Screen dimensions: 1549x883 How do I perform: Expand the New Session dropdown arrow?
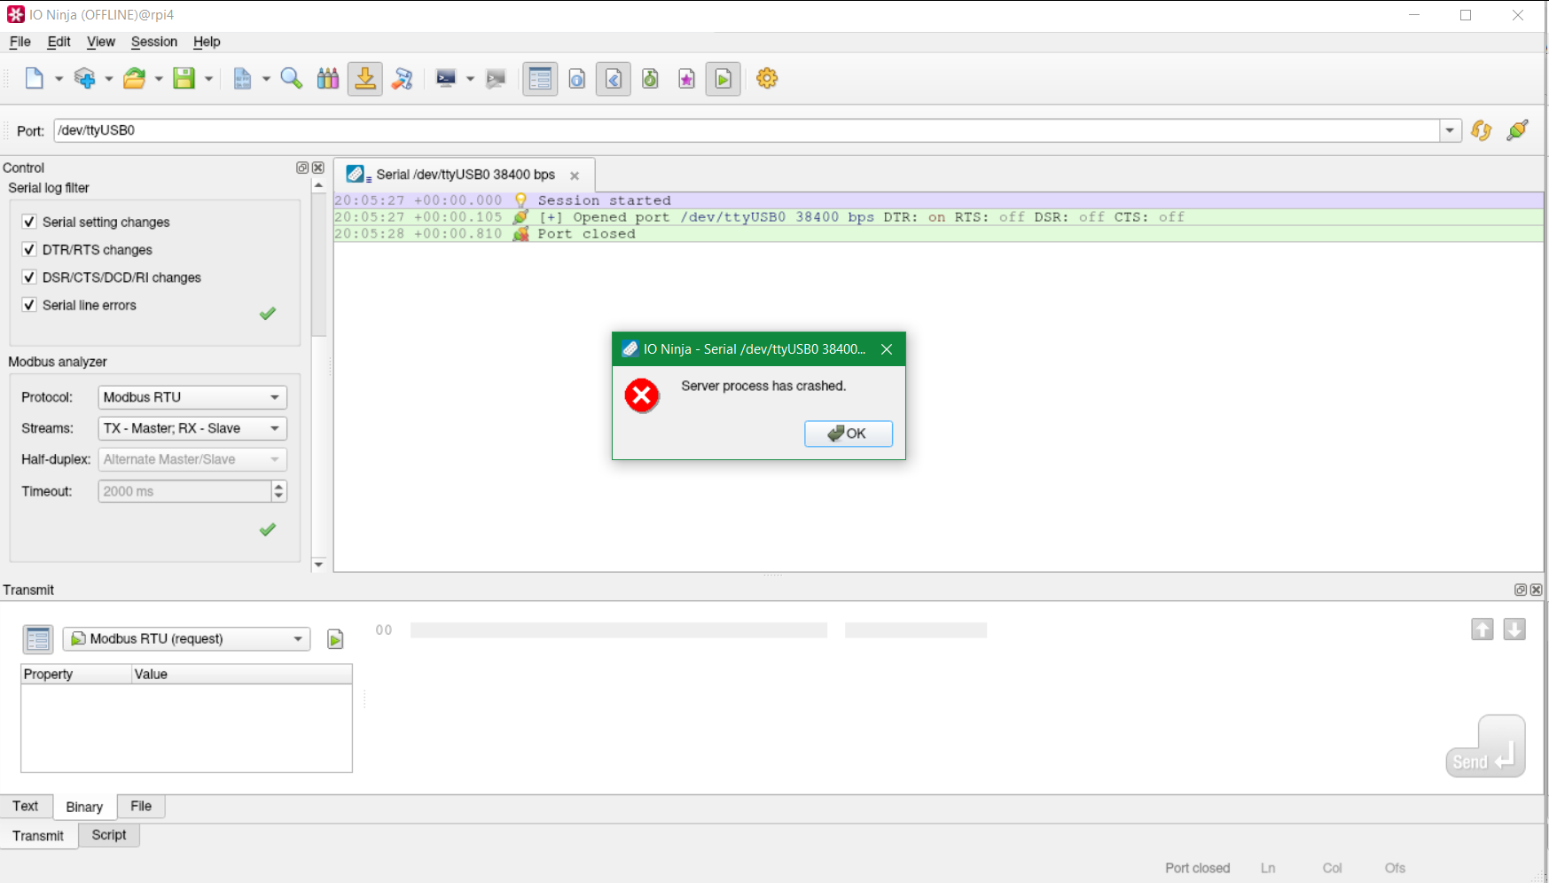pyautogui.click(x=59, y=79)
